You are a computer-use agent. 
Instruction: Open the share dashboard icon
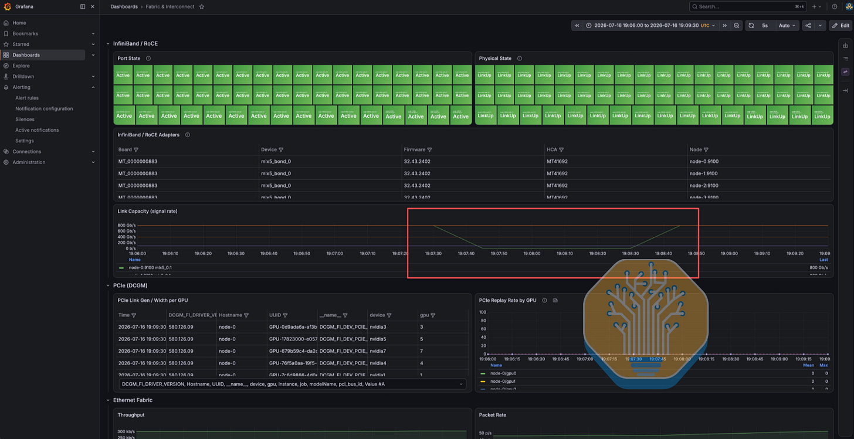(x=808, y=26)
